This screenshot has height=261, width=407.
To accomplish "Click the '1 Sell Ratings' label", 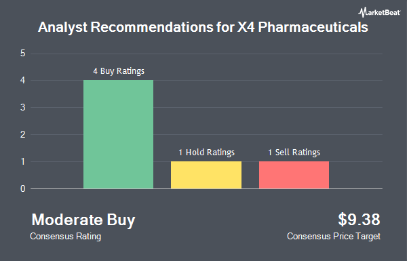I will pyautogui.click(x=294, y=153).
